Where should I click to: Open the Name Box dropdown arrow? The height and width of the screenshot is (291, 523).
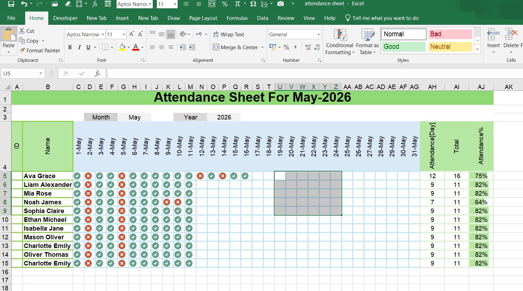(x=41, y=73)
